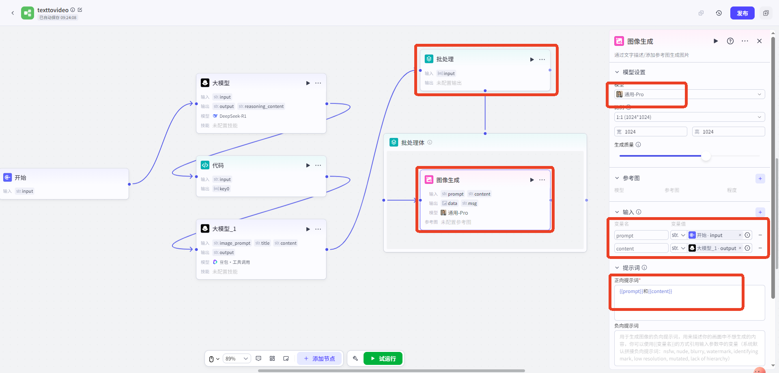Collapse the 参考图 section
The height and width of the screenshot is (373, 779).
click(x=617, y=178)
